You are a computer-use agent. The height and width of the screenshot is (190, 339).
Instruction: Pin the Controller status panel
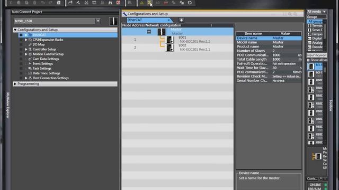click(320, 179)
